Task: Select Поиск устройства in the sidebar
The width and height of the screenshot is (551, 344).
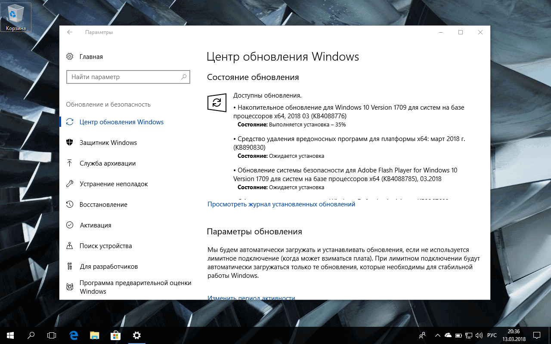Action: point(105,246)
